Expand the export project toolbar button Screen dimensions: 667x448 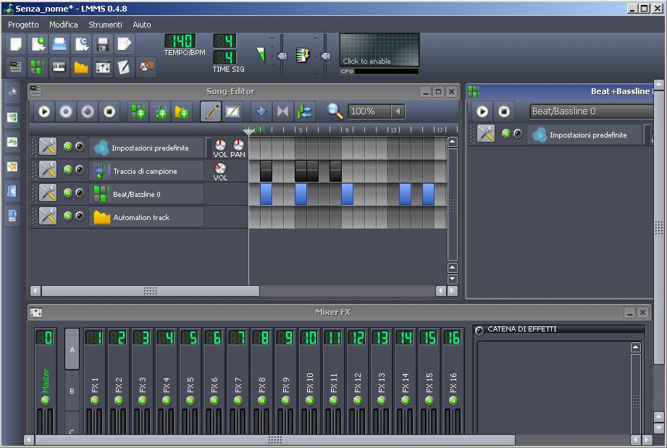124,44
